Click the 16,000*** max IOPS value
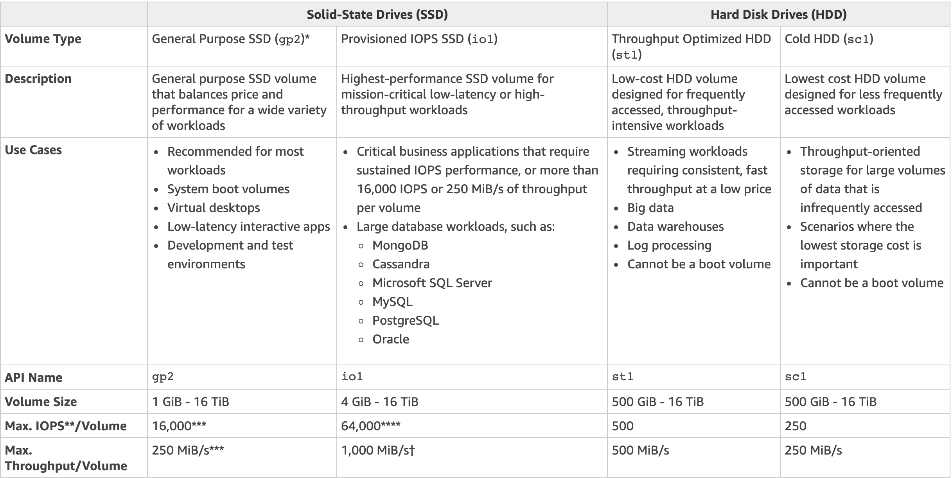 click(x=179, y=426)
